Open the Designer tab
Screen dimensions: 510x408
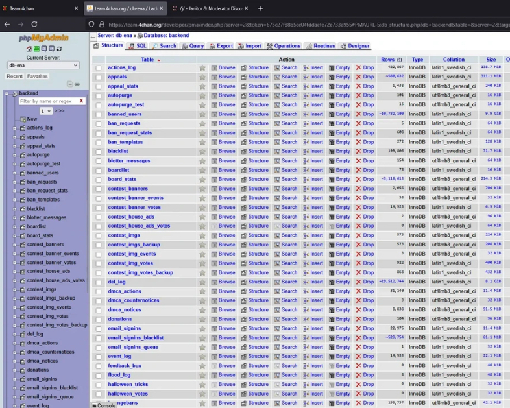pyautogui.click(x=355, y=46)
